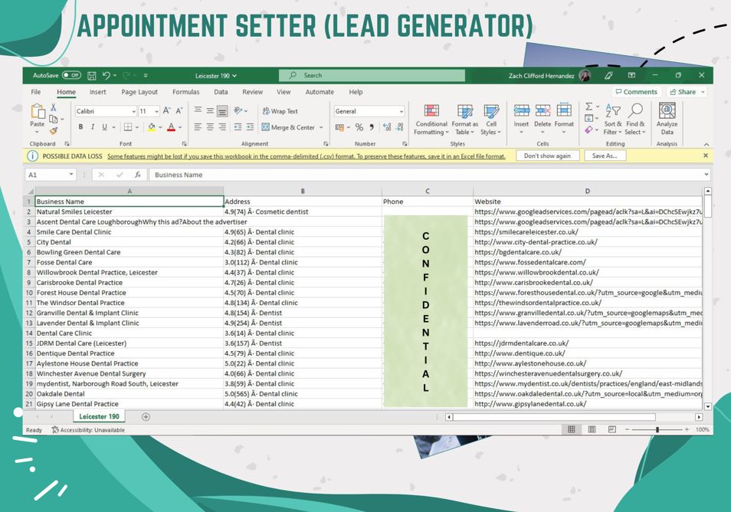Apply Percent Style format
The width and height of the screenshot is (731, 512).
point(359,126)
